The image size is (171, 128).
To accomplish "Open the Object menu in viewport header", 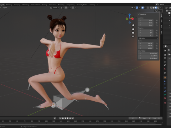I will pos(5,8).
